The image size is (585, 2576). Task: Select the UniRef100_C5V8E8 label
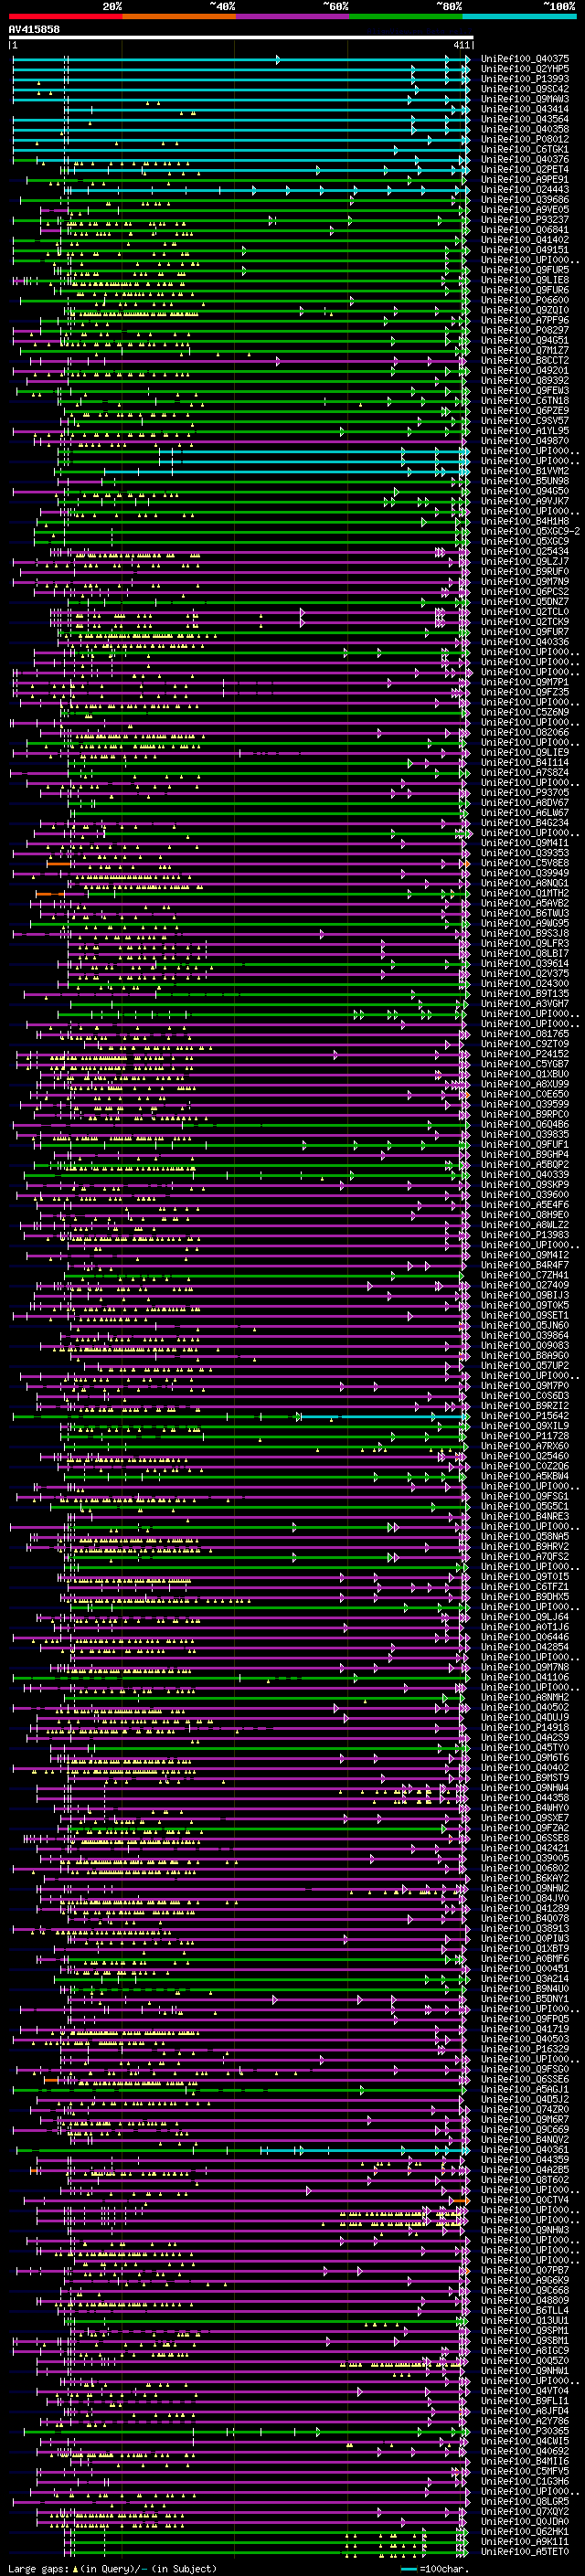click(x=525, y=863)
